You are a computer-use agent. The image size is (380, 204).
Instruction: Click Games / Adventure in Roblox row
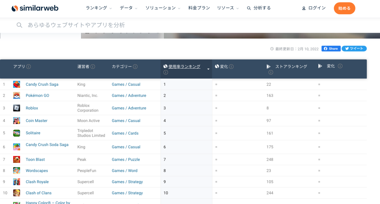tap(129, 108)
